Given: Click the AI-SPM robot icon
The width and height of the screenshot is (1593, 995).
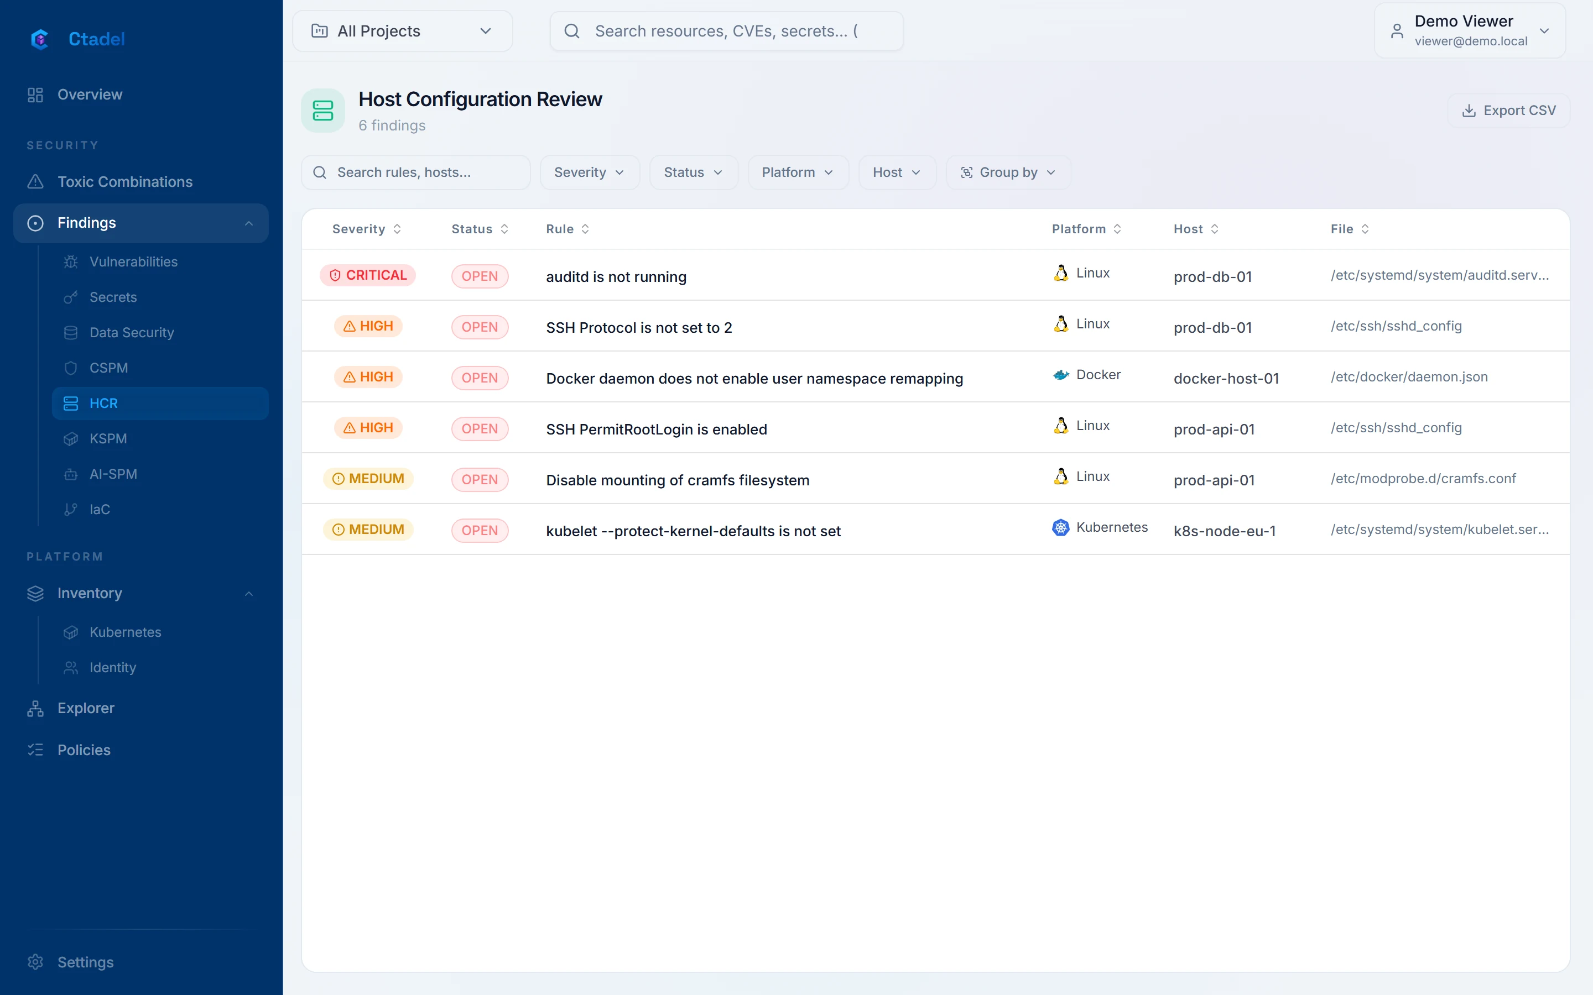Looking at the screenshot, I should pyautogui.click(x=70, y=474).
